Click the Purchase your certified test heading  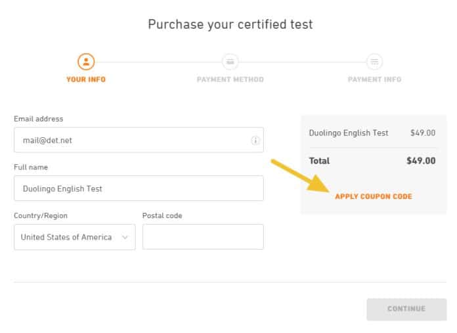pos(230,25)
